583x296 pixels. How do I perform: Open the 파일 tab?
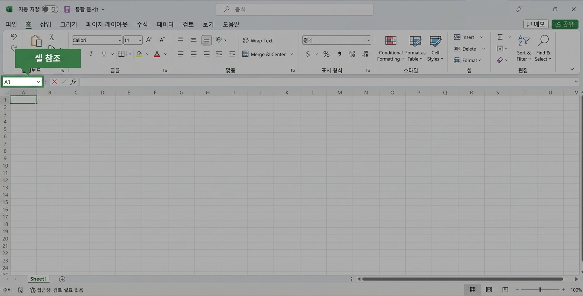tap(11, 25)
